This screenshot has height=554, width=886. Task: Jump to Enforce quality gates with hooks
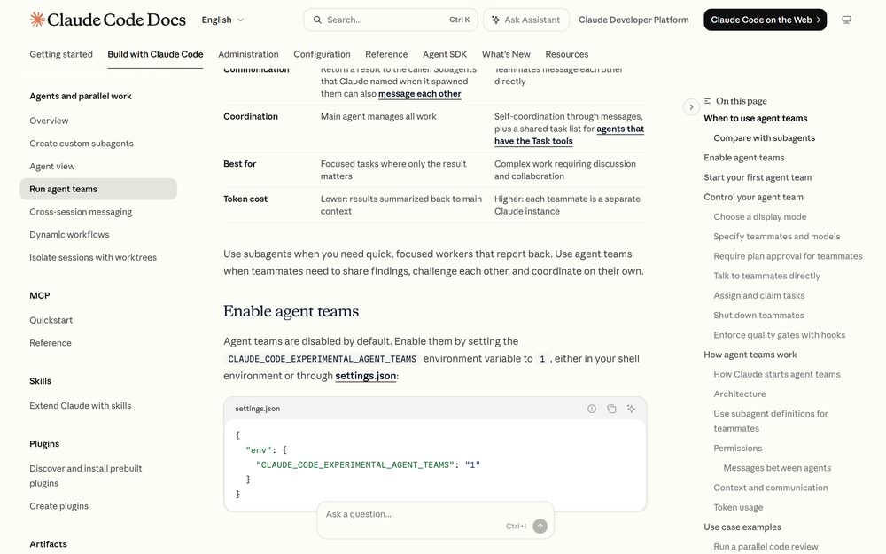click(x=779, y=335)
